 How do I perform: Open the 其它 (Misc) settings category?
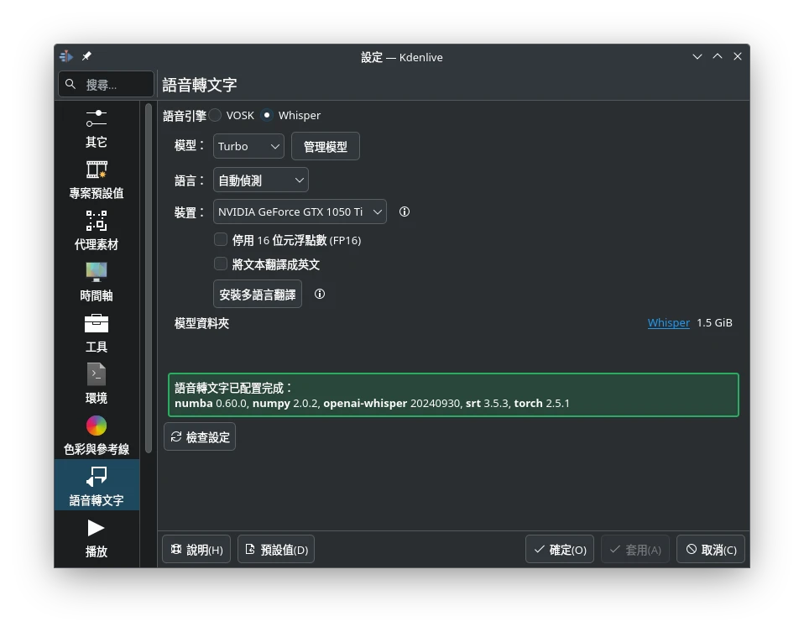97,128
